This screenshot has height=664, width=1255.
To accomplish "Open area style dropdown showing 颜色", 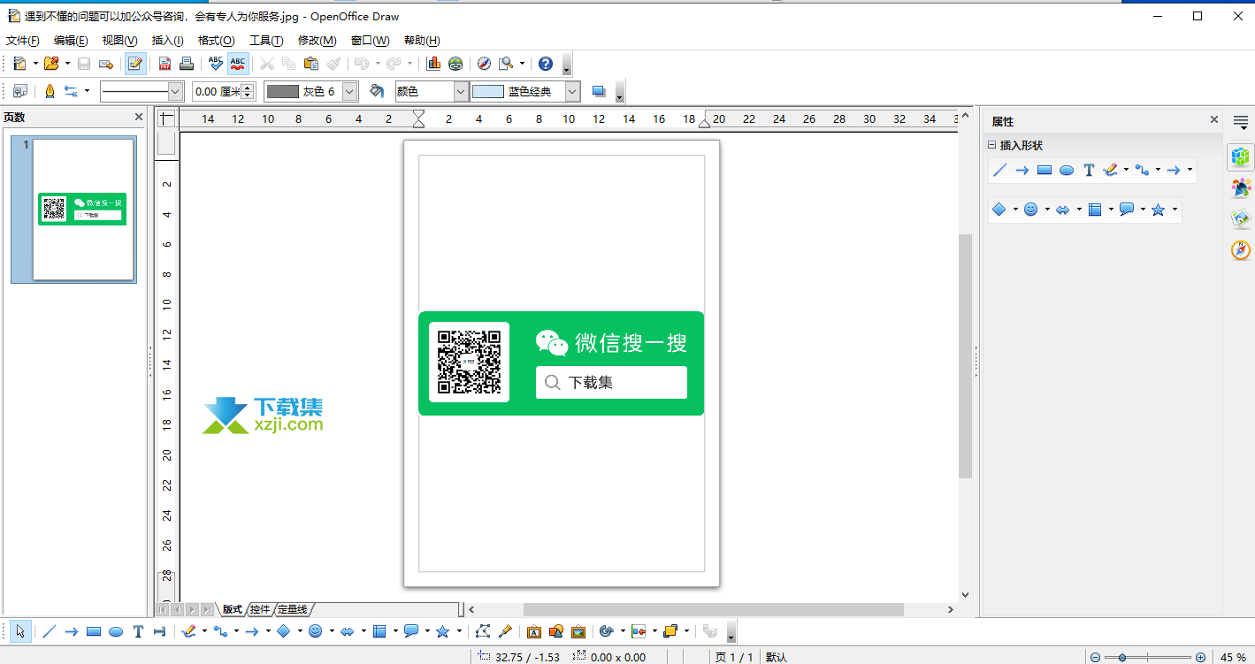I will pos(461,91).
